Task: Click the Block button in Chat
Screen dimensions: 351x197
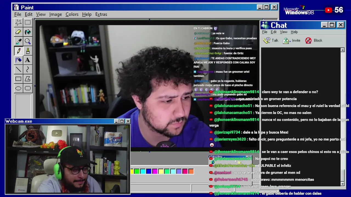Action: [x=314, y=40]
